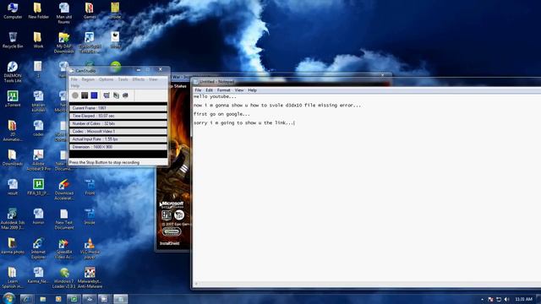Image resolution: width=541 pixels, height=304 pixels.
Task: Select the Learn Spanish folder icon
Action: pyautogui.click(x=13, y=278)
